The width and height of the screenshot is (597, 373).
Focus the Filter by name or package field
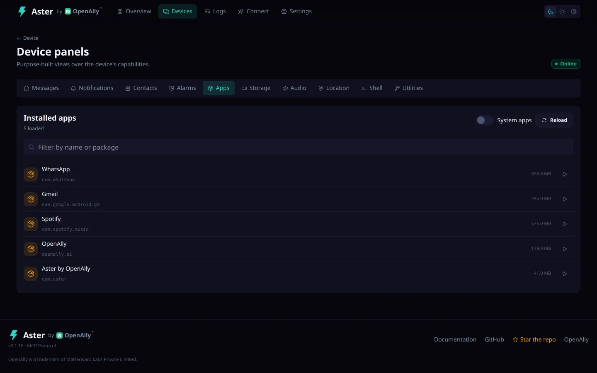[298, 147]
